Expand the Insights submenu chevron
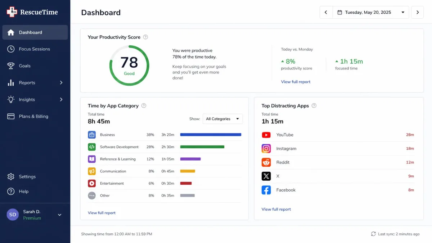This screenshot has width=432, height=243. (x=61, y=99)
